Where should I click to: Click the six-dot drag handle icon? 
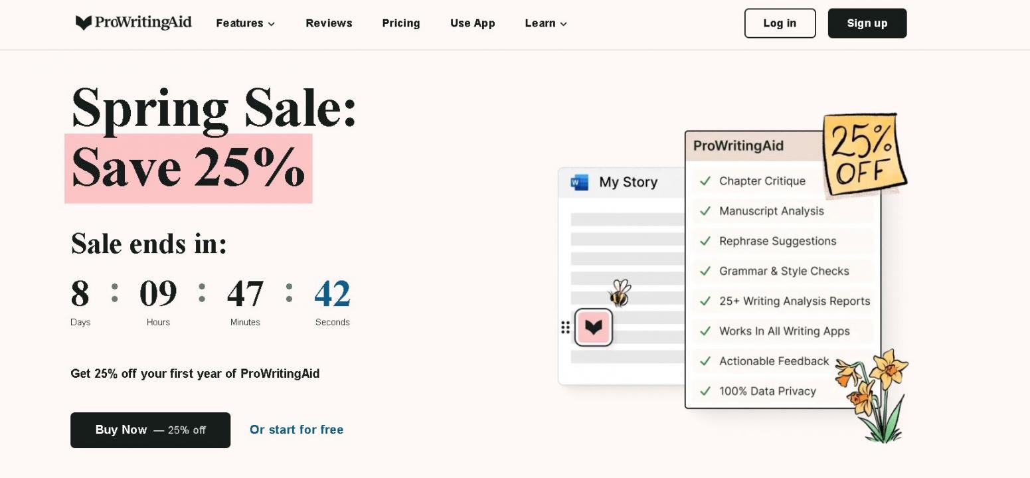pyautogui.click(x=565, y=327)
